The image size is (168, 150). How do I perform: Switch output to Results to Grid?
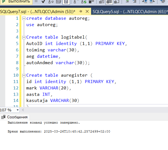[109, 2]
